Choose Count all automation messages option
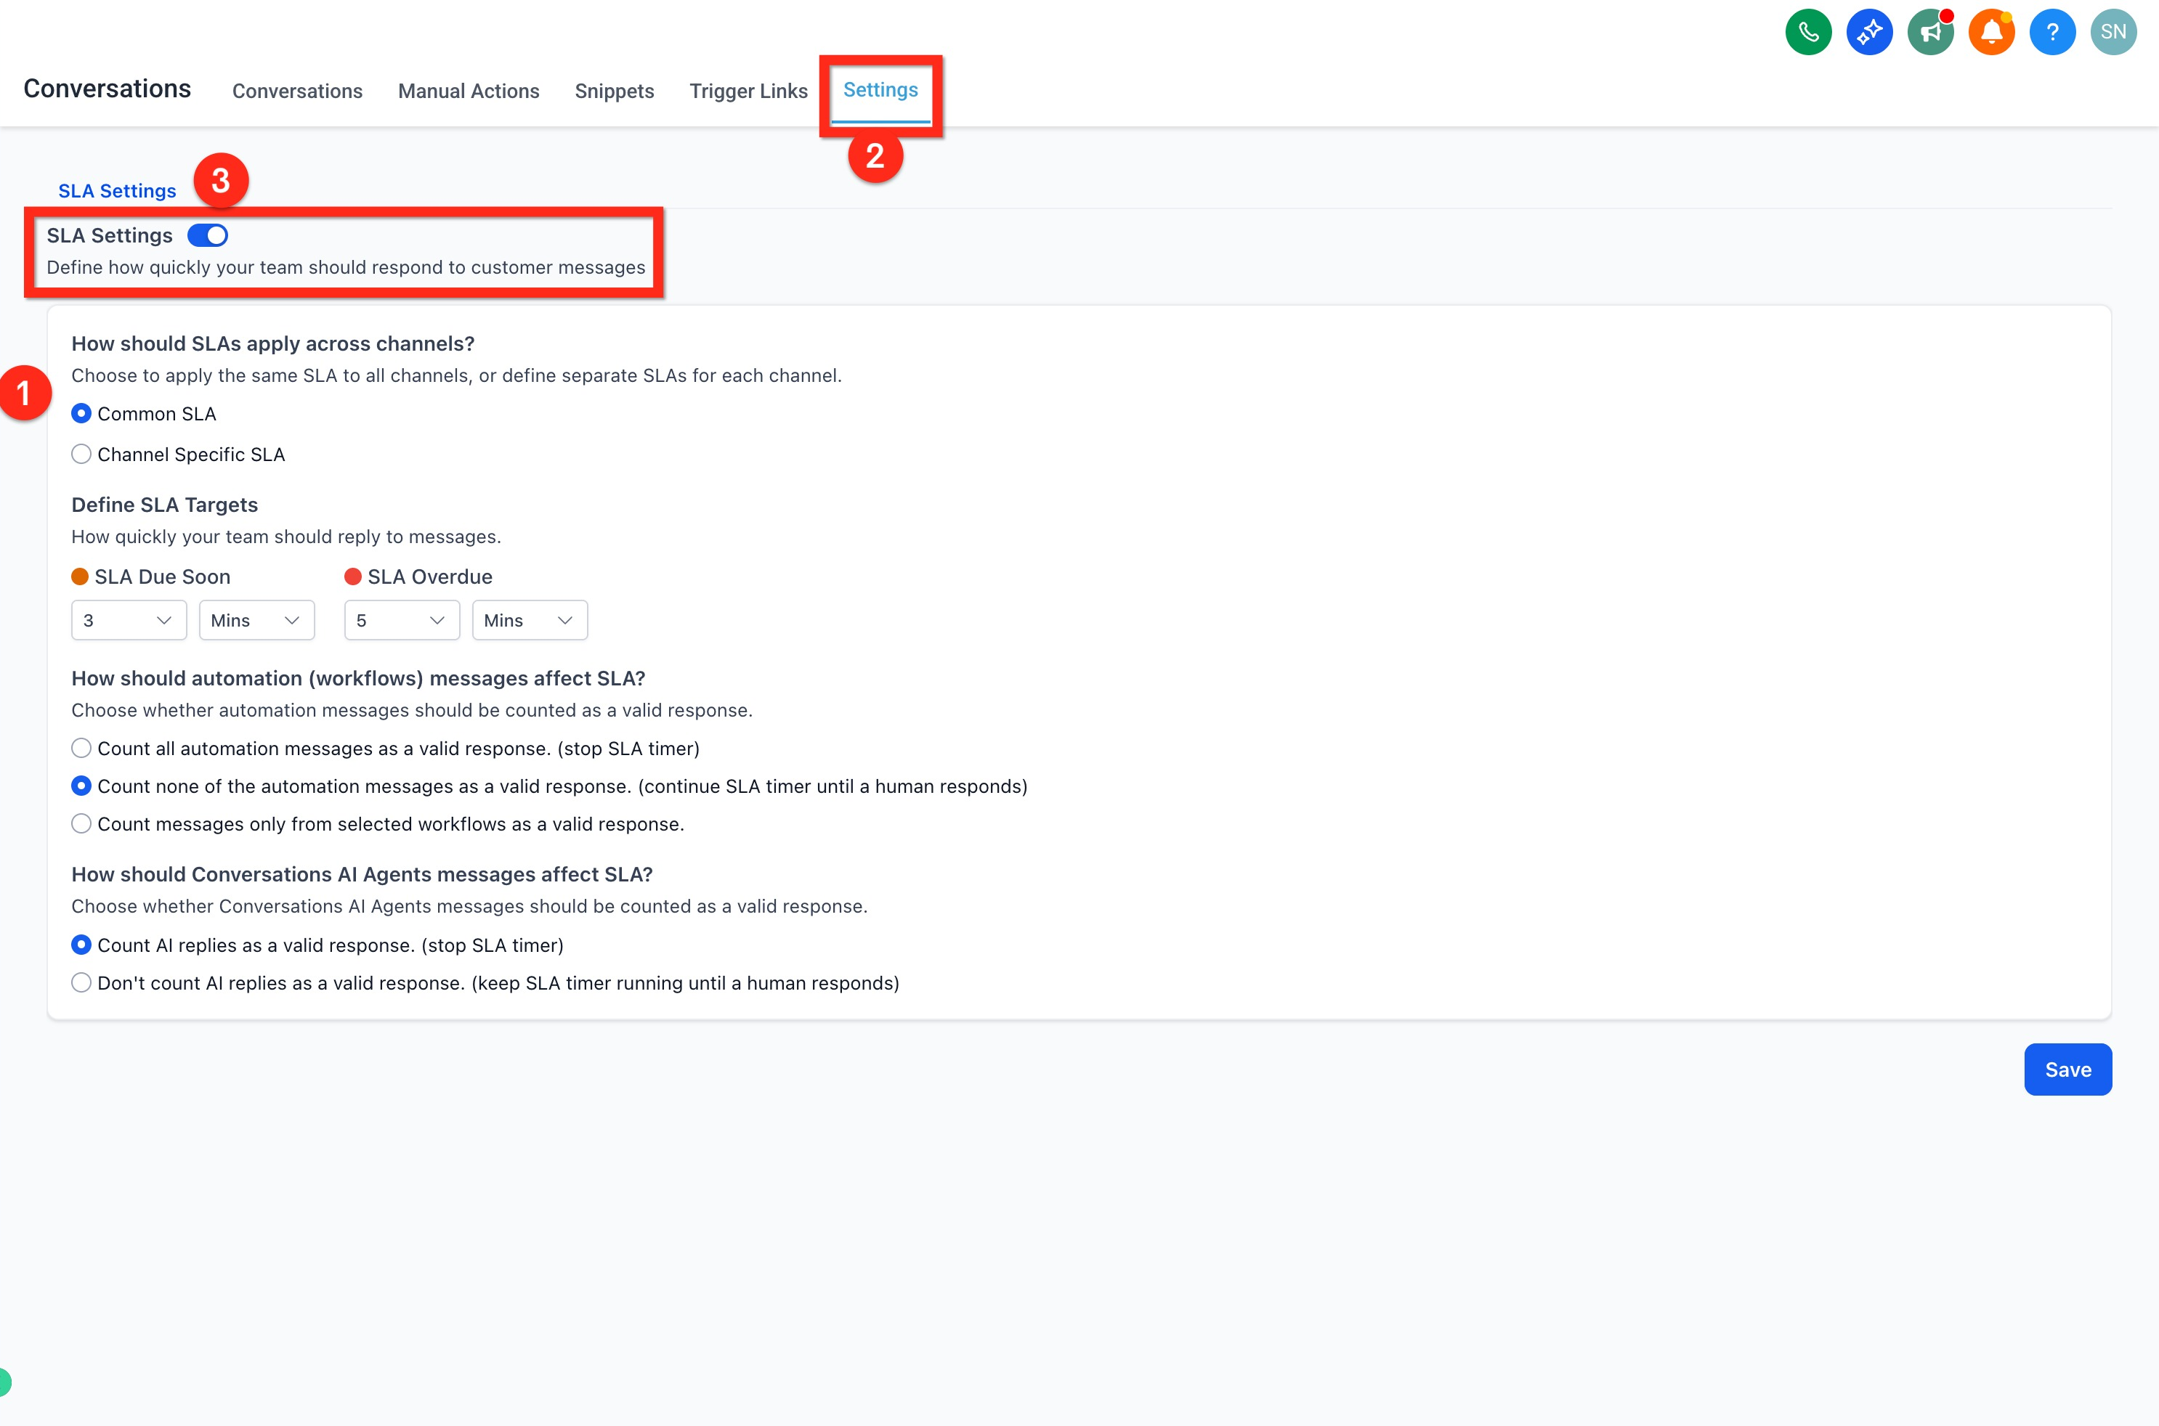This screenshot has height=1426, width=2159. pyautogui.click(x=81, y=749)
